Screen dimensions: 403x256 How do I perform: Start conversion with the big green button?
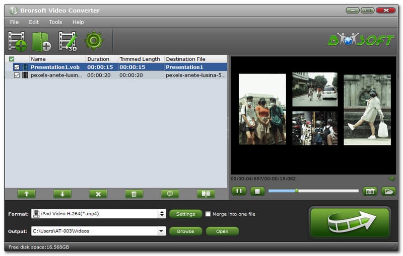349,222
